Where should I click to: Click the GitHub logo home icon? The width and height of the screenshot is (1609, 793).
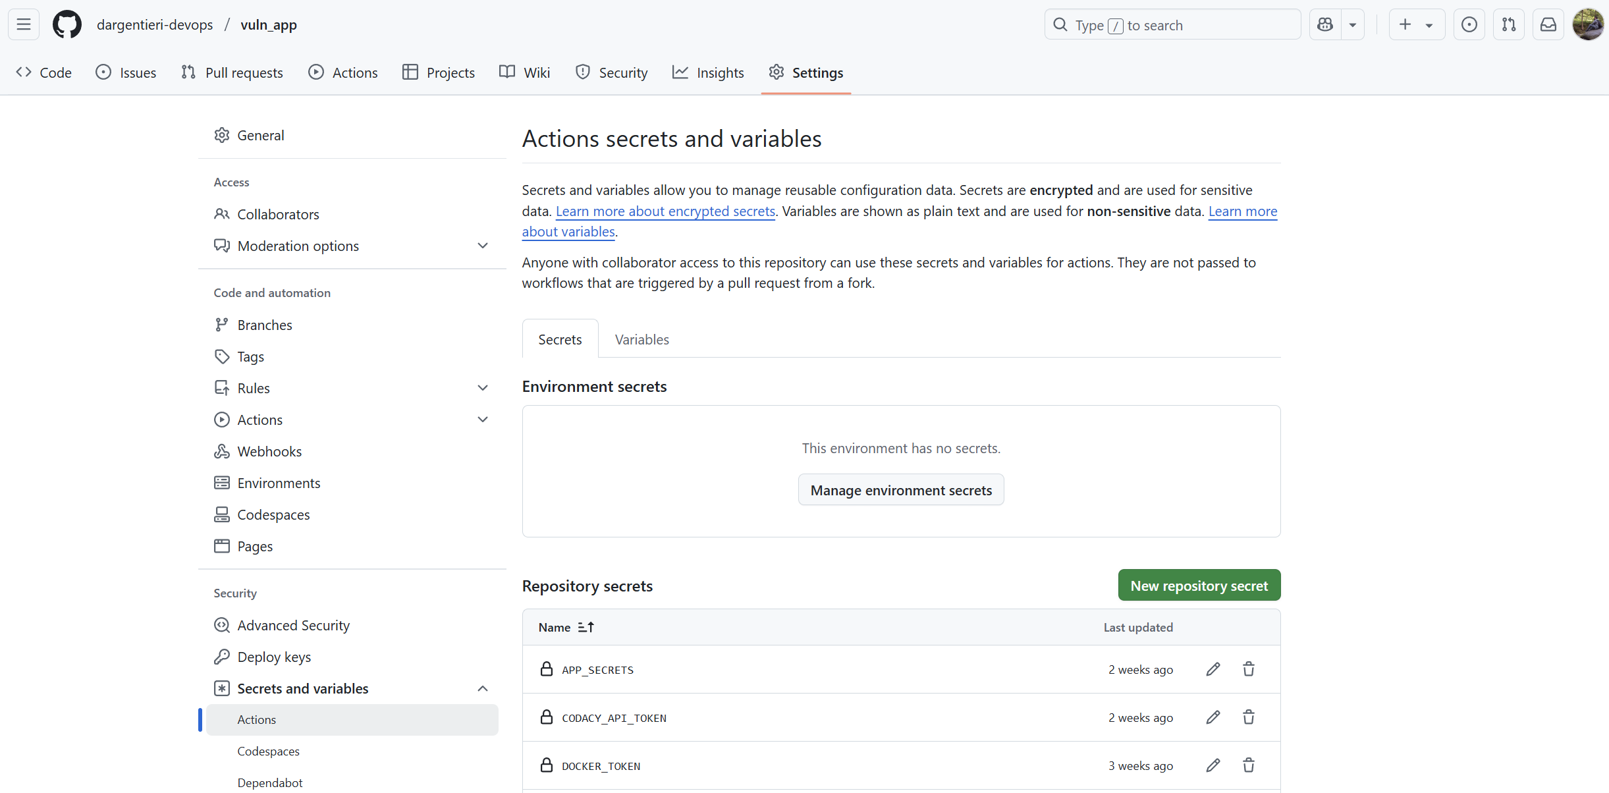tap(67, 24)
